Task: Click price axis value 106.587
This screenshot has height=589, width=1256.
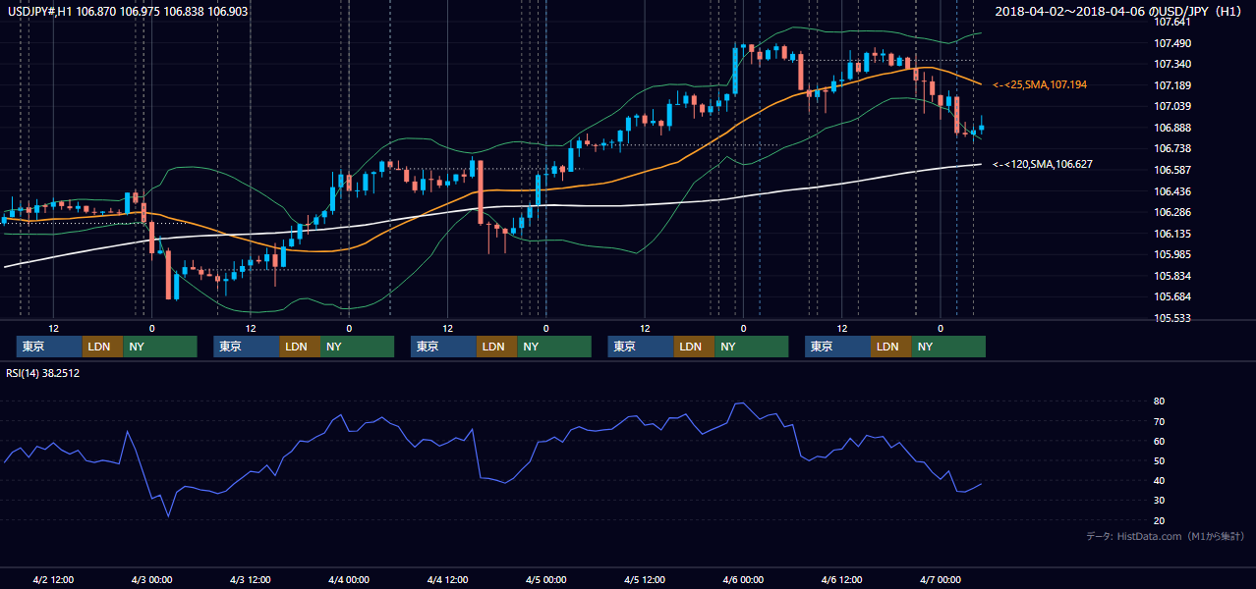Action: pyautogui.click(x=1173, y=170)
